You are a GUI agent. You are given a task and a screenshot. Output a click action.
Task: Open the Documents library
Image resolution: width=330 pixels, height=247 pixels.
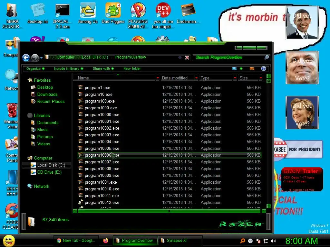pyautogui.click(x=48, y=123)
